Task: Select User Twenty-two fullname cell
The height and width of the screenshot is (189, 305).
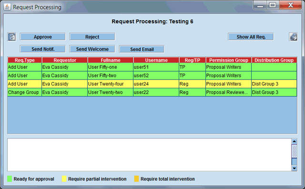Action: [110, 92]
